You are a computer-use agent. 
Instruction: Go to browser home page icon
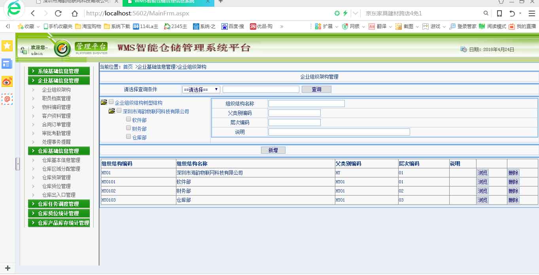pyautogui.click(x=75, y=13)
